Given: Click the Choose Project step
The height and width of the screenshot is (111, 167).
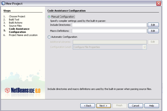Looking at the screenshot, I should (17, 16).
